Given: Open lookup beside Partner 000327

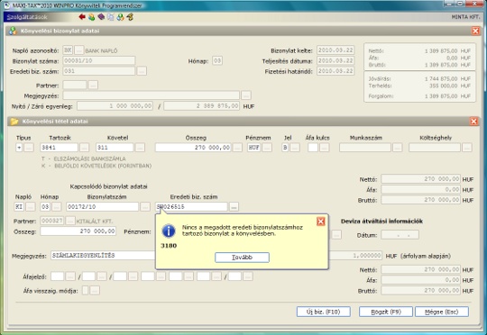Looking at the screenshot, I should pos(70,221).
